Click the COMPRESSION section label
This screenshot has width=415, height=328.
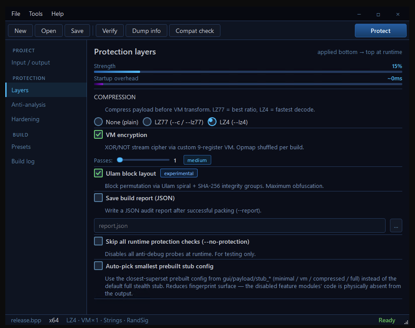[115, 97]
